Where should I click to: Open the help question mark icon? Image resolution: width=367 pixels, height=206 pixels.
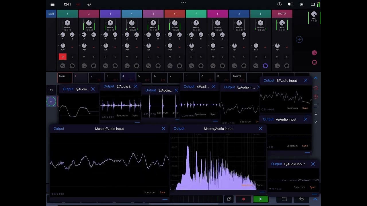click(280, 4)
